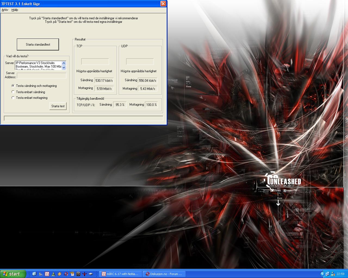The width and height of the screenshot is (348, 278).
Task: Click the Server Address input field
Action: [42, 75]
